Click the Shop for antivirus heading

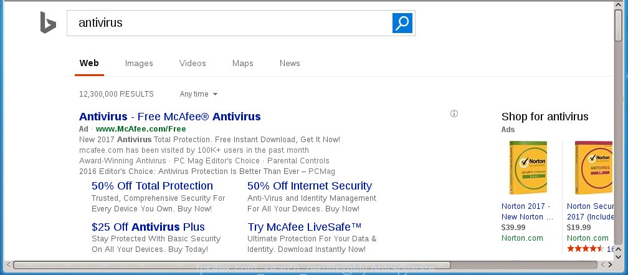(x=545, y=117)
